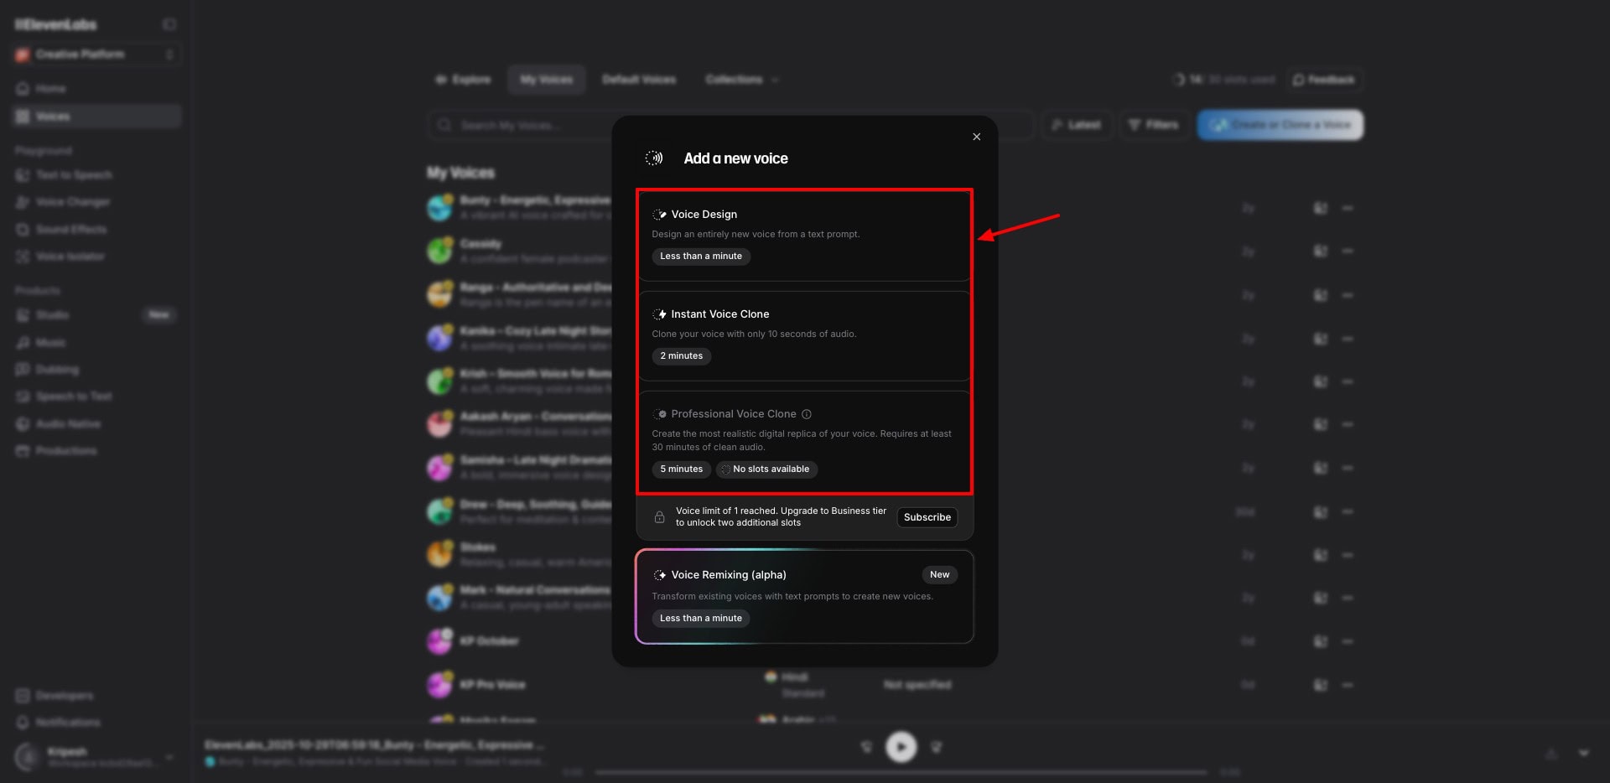Click the play button in audio player
The image size is (1610, 783).
[901, 746]
